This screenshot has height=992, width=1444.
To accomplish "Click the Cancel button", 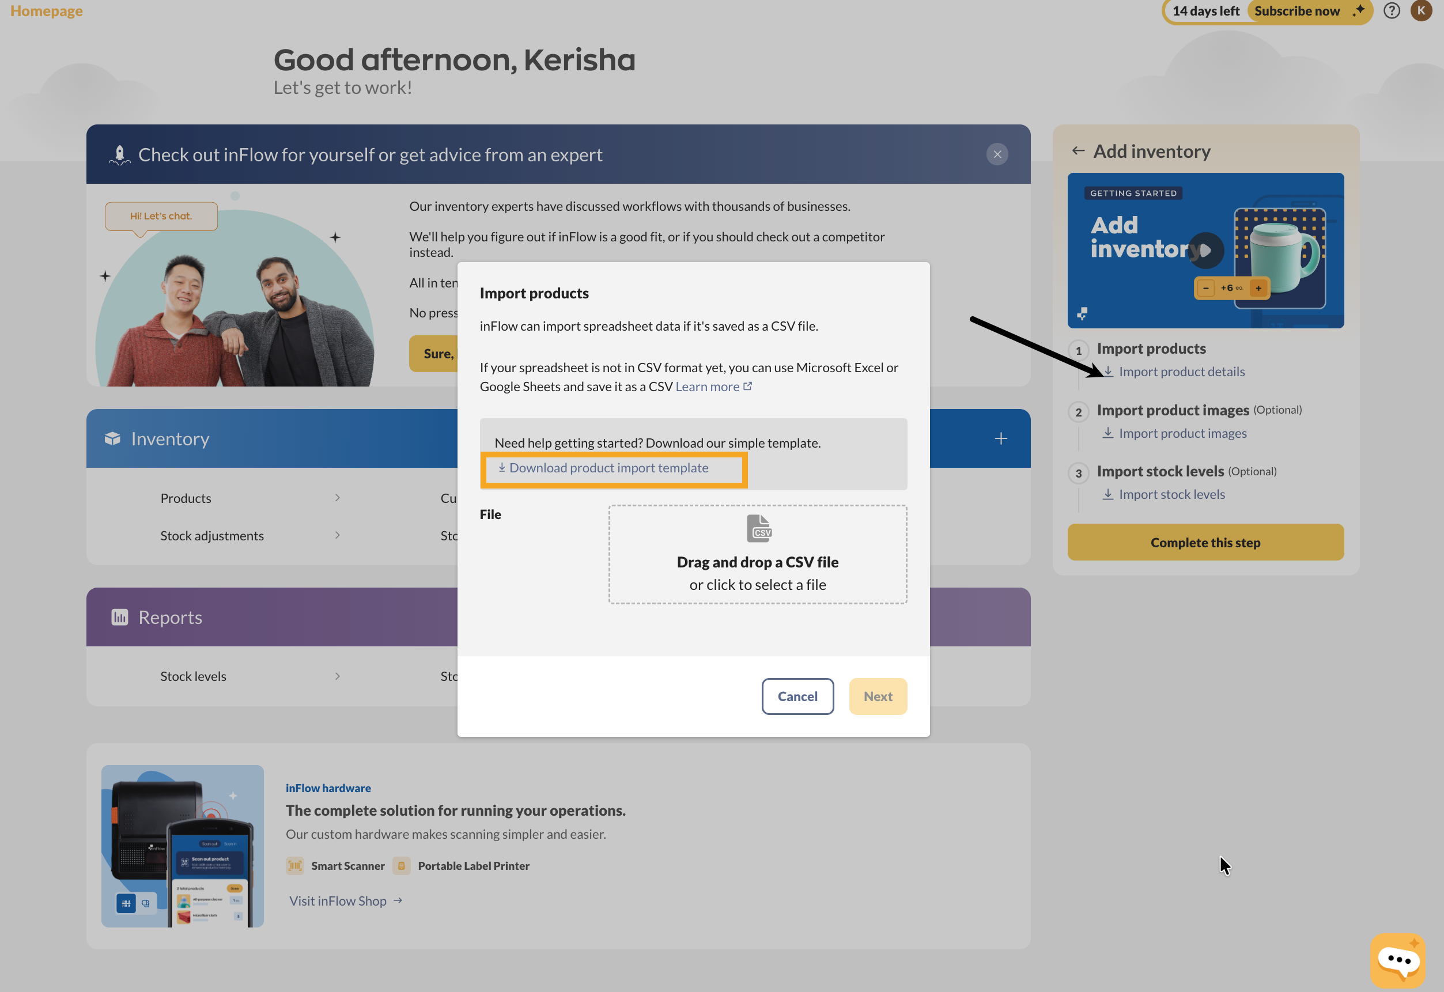I will (797, 696).
